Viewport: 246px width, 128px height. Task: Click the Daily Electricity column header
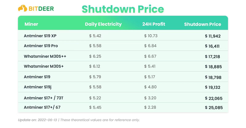(103, 24)
